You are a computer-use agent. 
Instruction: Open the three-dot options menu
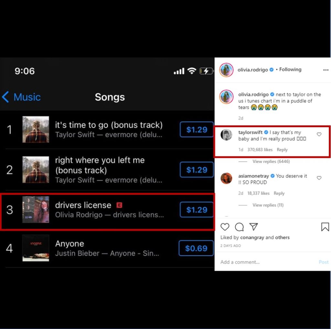coord(326,70)
